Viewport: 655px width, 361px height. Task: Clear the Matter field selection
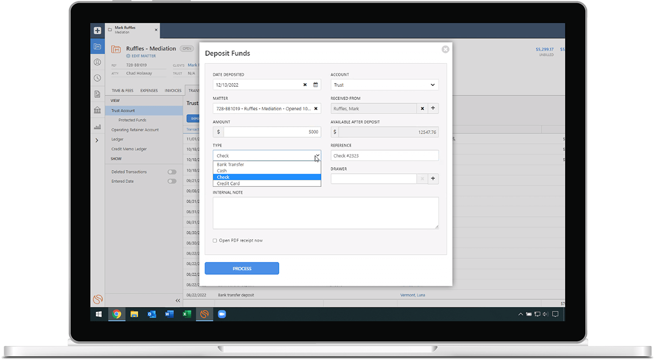(316, 109)
